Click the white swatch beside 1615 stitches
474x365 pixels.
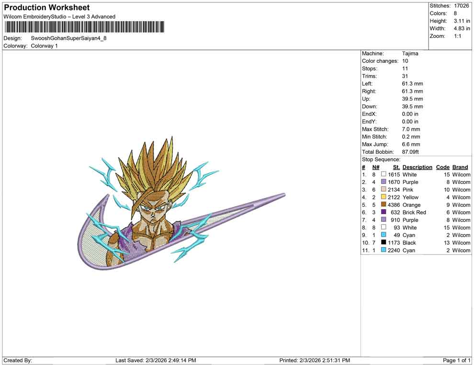(x=384, y=174)
